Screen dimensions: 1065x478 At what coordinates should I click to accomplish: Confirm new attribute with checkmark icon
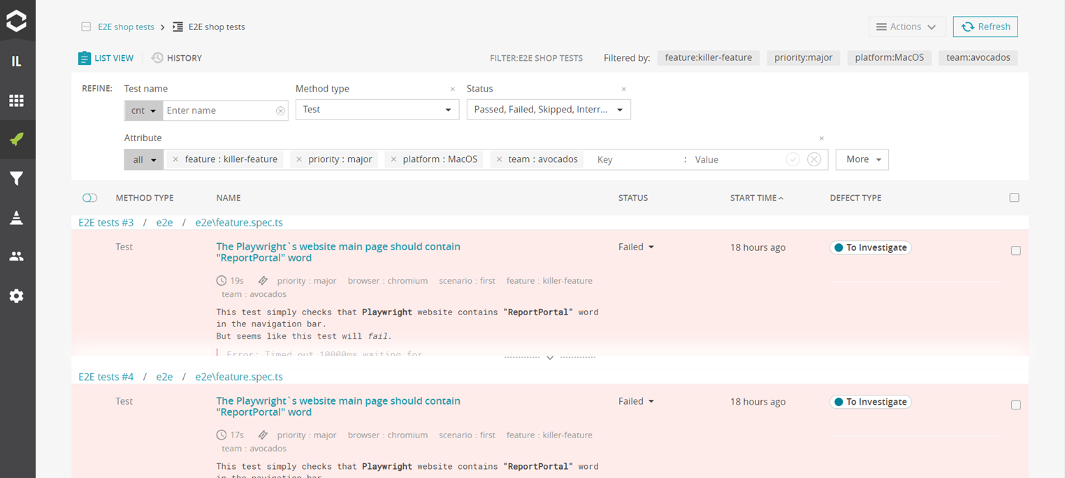[792, 159]
